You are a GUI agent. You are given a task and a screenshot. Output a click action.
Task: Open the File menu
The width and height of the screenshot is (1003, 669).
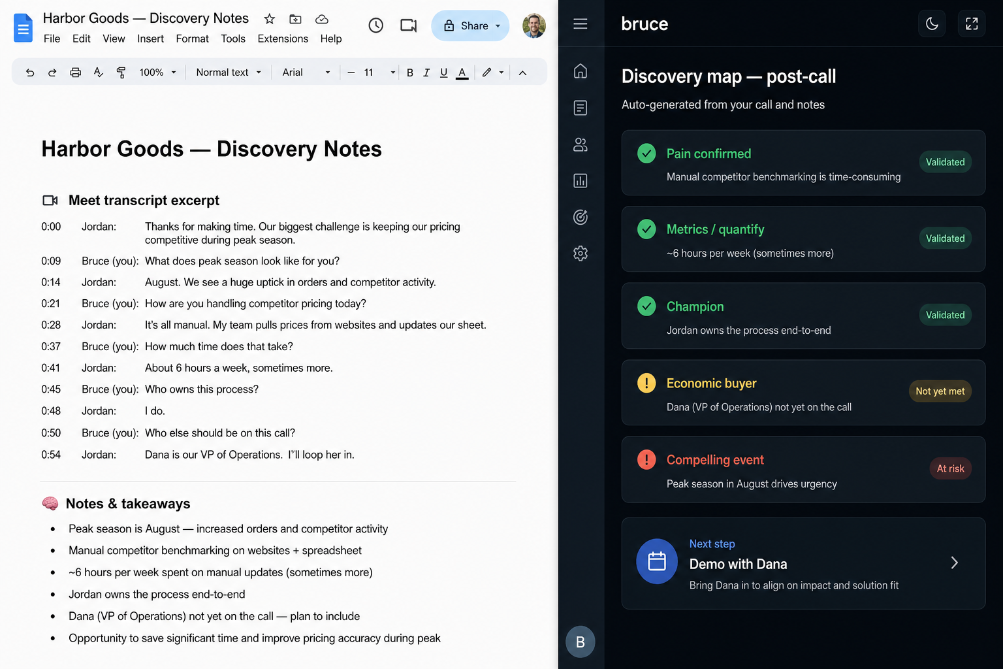pyautogui.click(x=52, y=39)
